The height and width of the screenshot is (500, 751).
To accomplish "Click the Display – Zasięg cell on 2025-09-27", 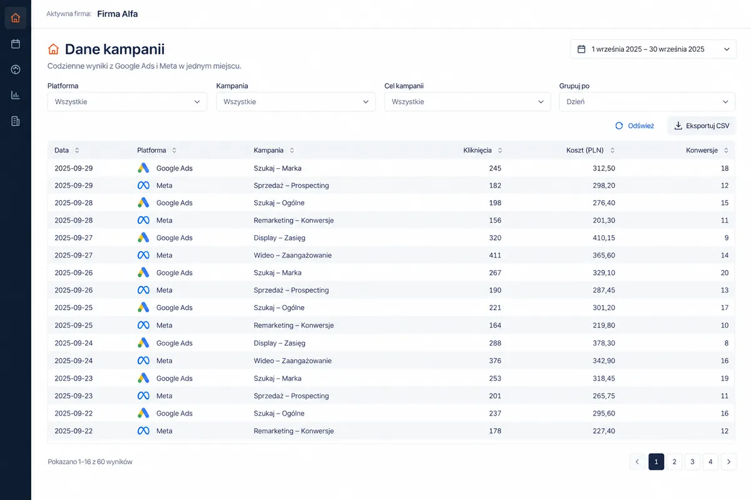I will pos(280,237).
